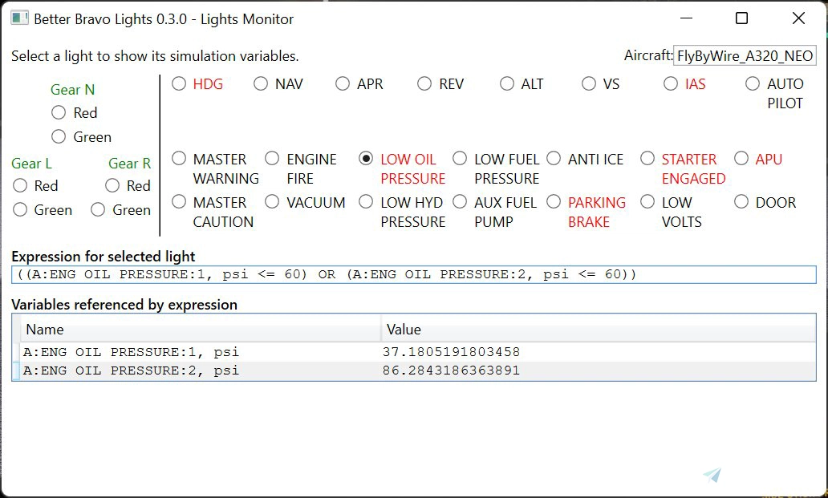Screen dimensions: 828x498
Task: Select the DOOR light radio button
Action: coord(741,201)
